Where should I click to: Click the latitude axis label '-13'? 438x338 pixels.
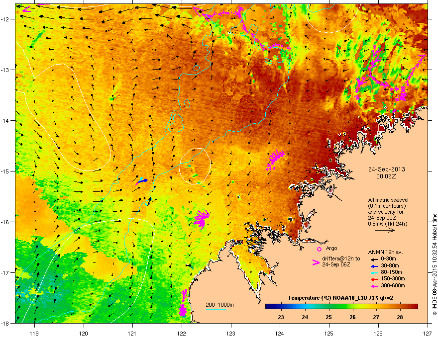point(5,70)
